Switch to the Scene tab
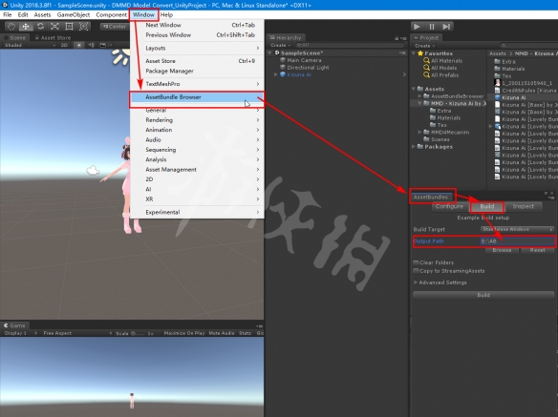This screenshot has width=558, height=417. click(14, 37)
